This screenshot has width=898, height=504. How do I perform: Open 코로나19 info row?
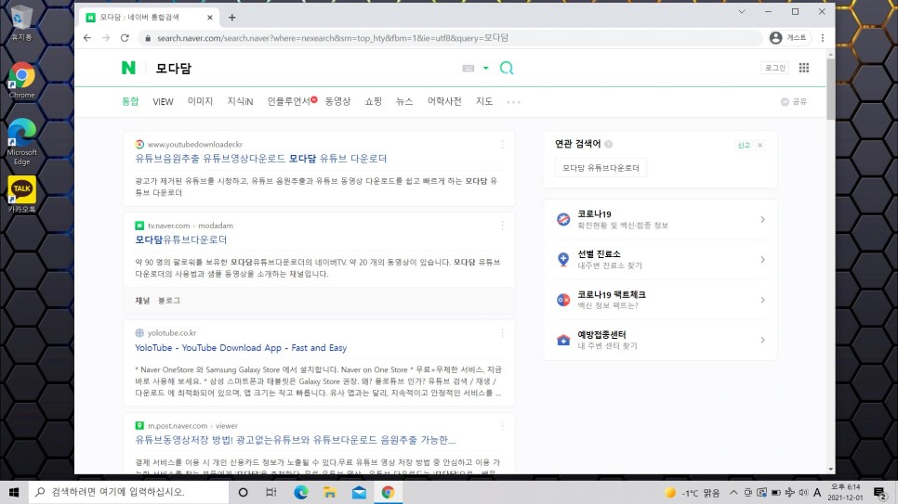[x=659, y=219]
